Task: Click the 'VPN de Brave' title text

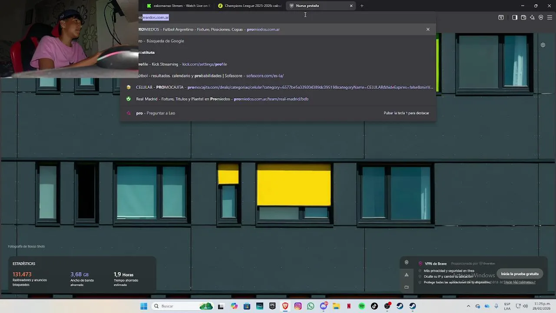Action: (x=436, y=263)
